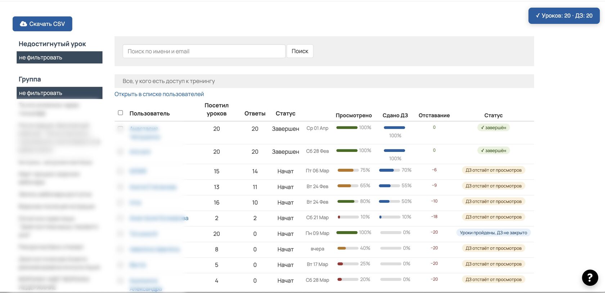Open the Открыть в списке пользователей link
The height and width of the screenshot is (293, 605).
159,94
